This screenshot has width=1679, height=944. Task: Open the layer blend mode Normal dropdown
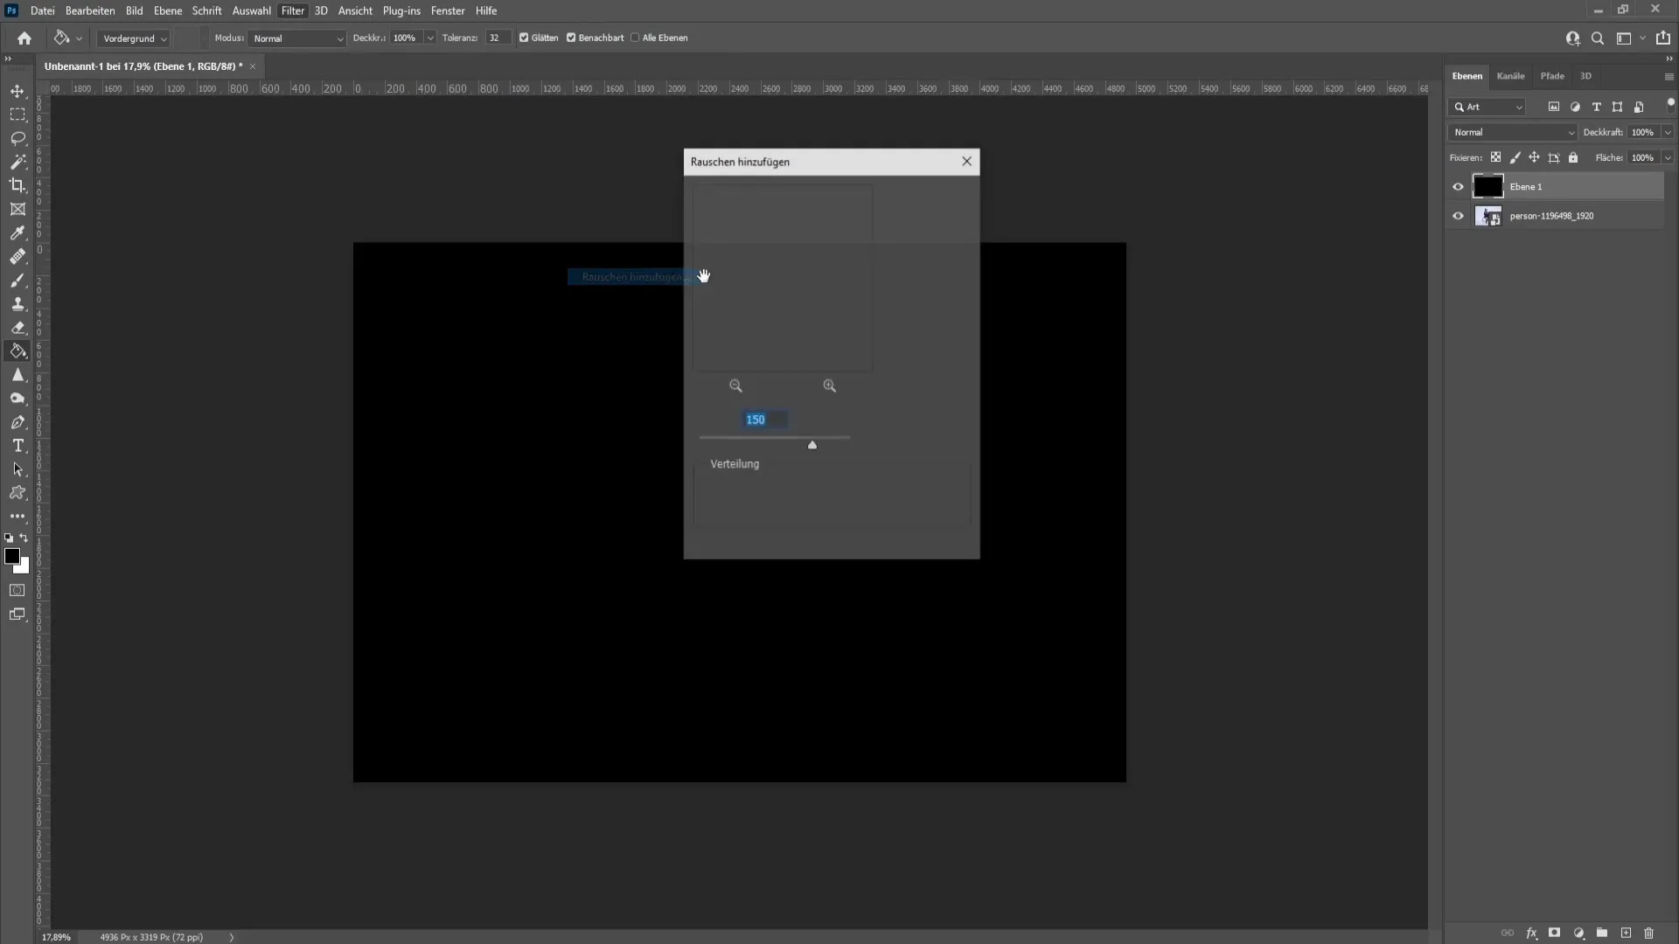coord(1512,132)
